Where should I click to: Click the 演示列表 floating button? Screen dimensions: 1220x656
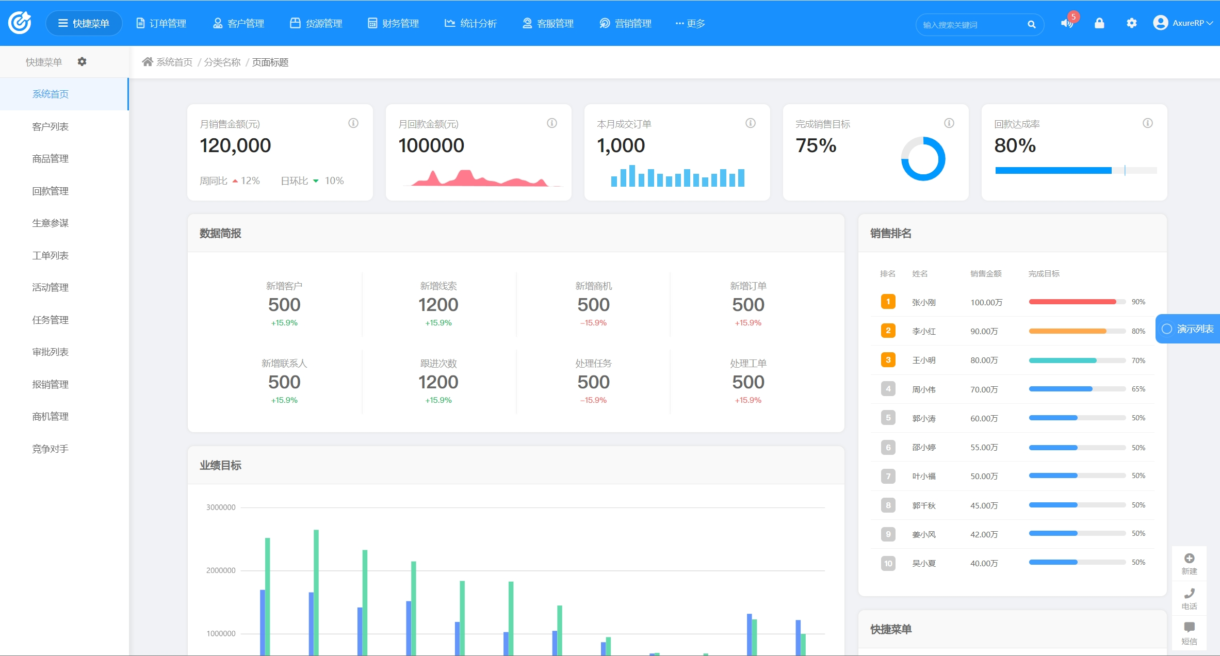tap(1188, 329)
